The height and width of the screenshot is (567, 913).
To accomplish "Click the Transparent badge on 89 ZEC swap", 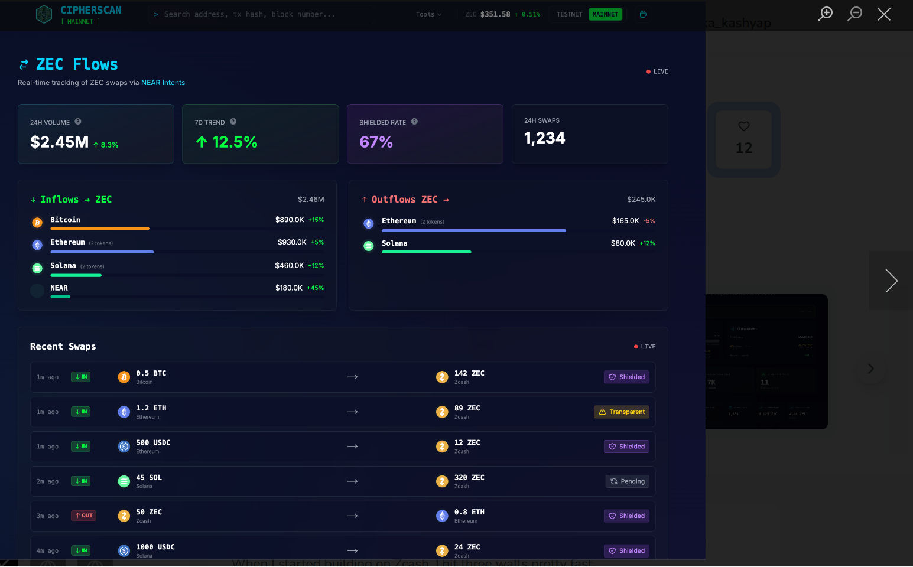I will (x=622, y=412).
